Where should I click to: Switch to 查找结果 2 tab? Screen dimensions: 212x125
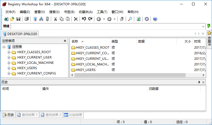(51, 115)
